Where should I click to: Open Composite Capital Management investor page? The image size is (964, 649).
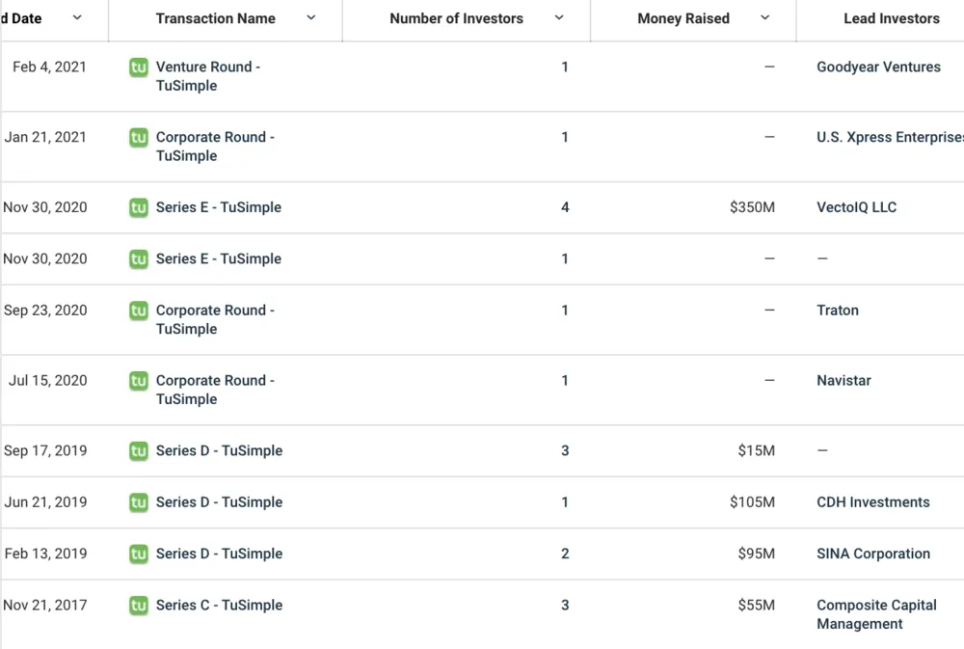[x=875, y=614]
